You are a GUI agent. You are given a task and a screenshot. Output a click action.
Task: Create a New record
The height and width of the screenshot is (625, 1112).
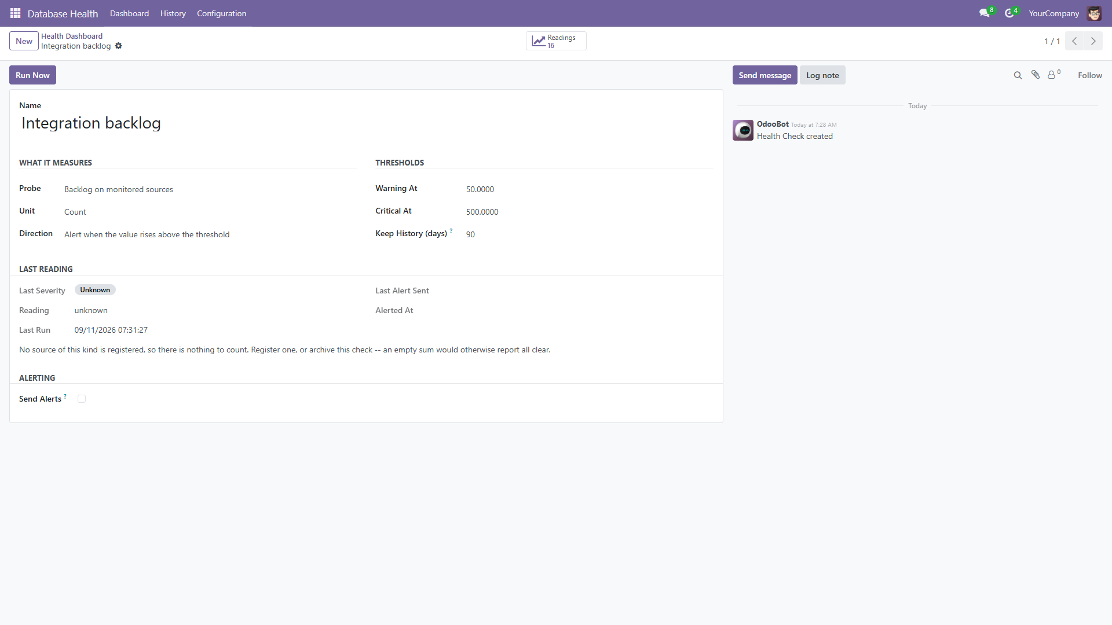click(x=24, y=41)
